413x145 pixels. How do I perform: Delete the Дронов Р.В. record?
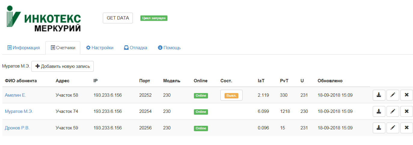click(407, 128)
